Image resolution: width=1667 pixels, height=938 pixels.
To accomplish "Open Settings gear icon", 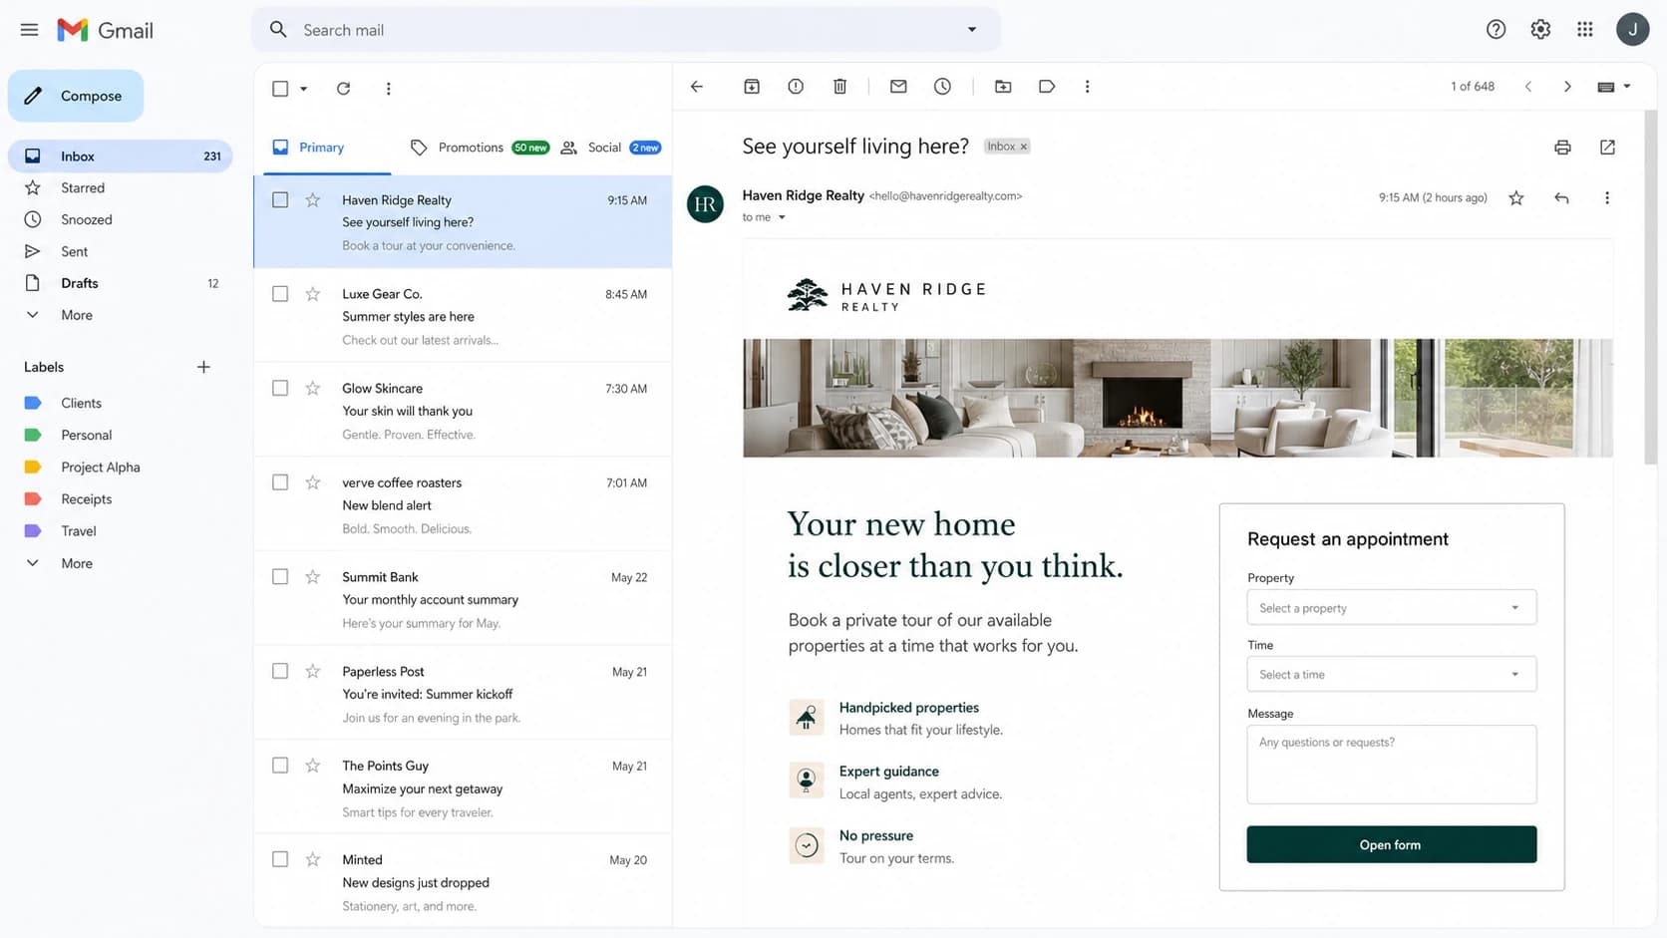I will coord(1540,30).
